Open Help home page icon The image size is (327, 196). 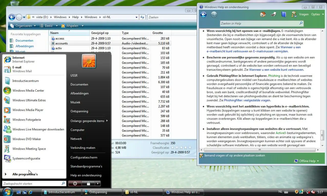coord(263,15)
